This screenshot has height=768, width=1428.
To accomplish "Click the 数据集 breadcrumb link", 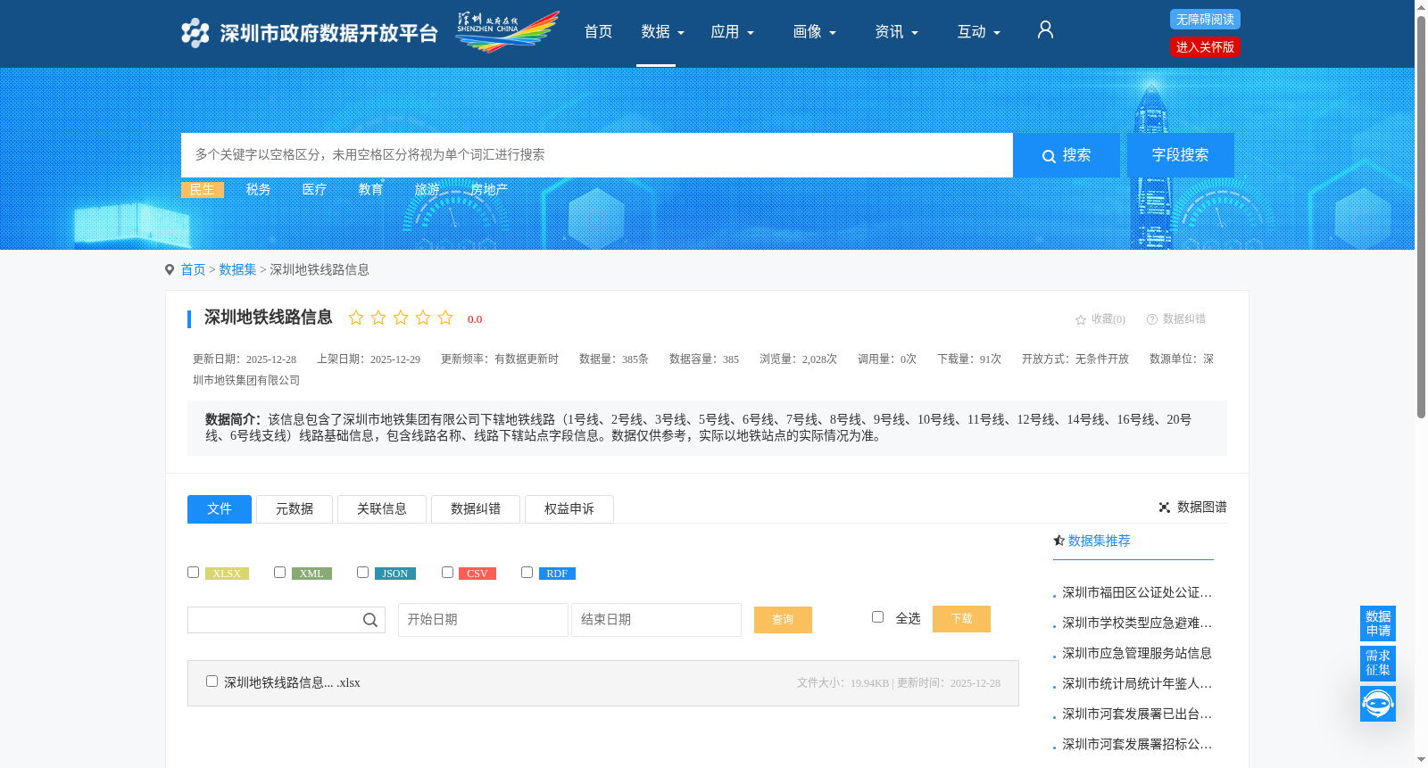I will click(x=238, y=270).
